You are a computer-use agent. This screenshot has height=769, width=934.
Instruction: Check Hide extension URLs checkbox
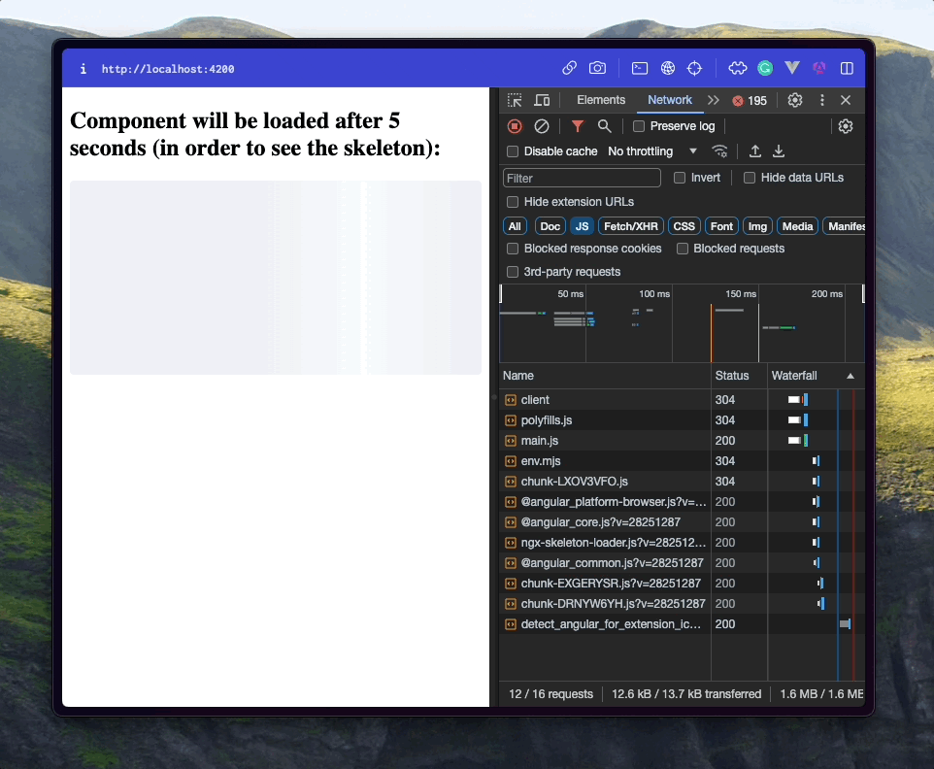coord(513,202)
